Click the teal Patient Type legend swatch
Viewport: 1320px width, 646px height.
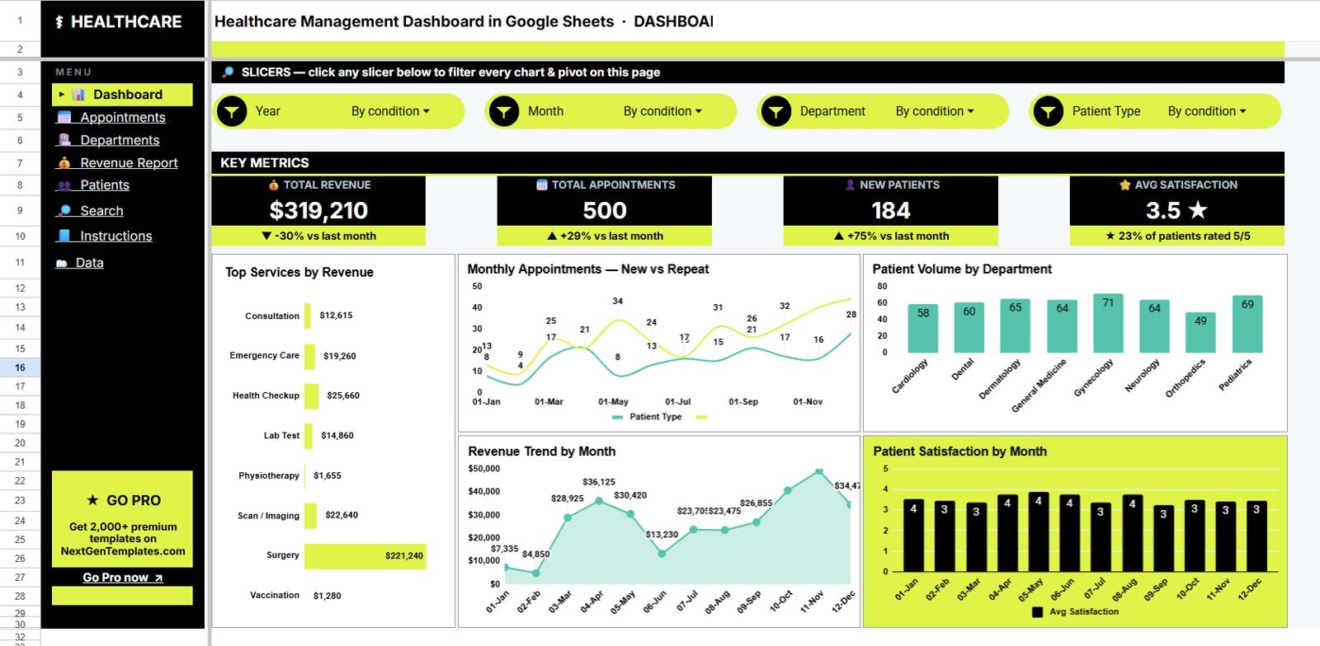[x=618, y=418]
